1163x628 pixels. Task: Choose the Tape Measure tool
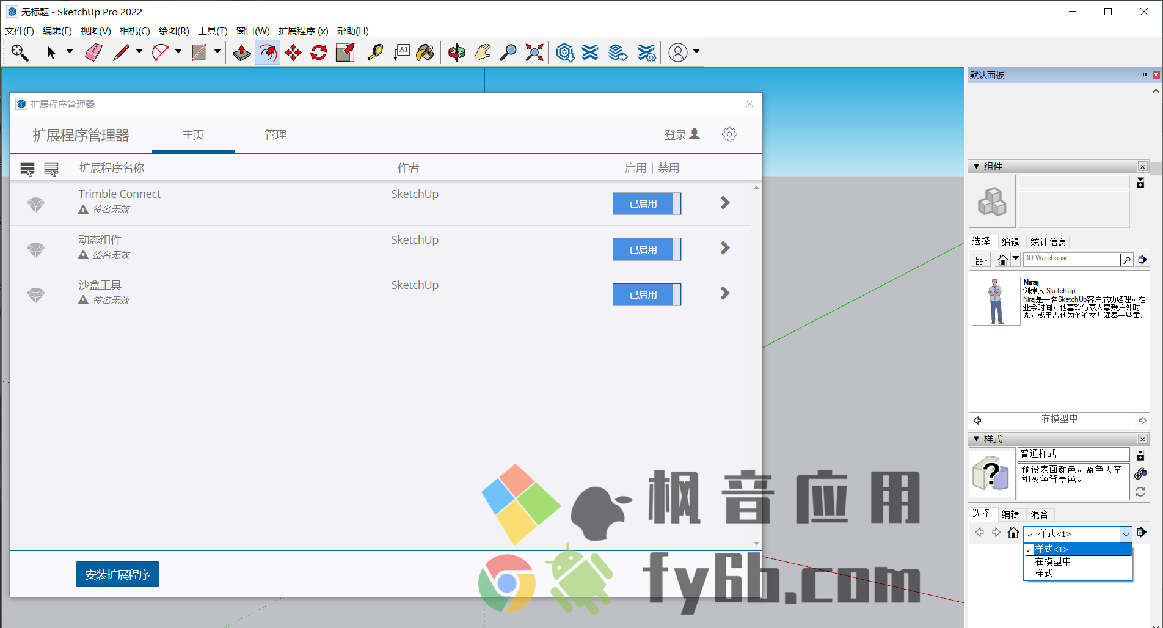(x=375, y=53)
